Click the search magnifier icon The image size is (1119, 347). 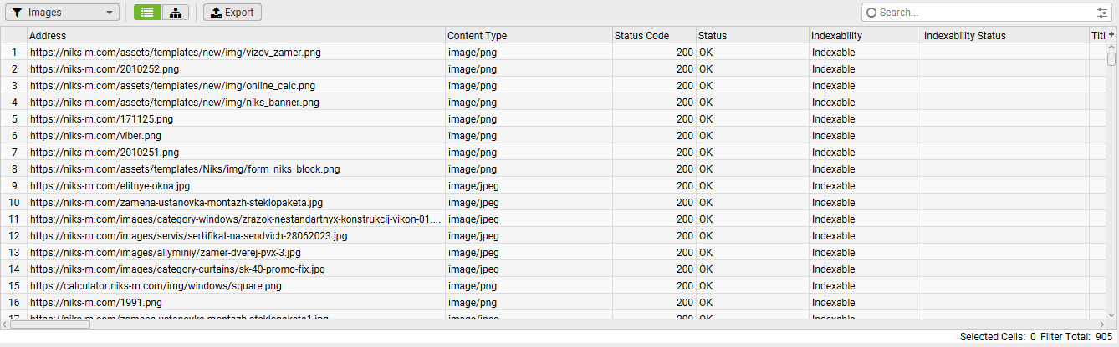coord(871,13)
